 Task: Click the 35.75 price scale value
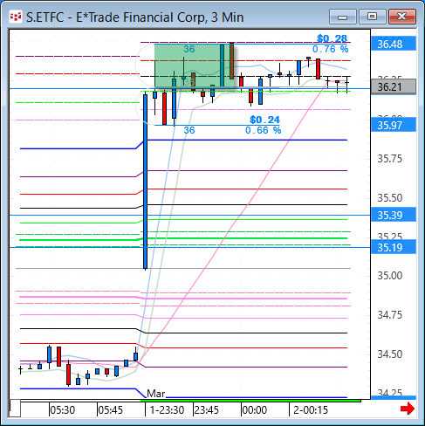coord(390,159)
